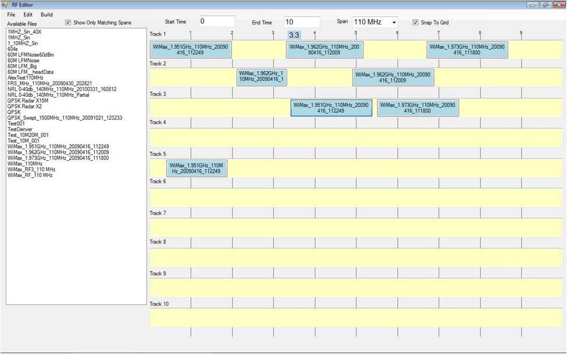The height and width of the screenshot is (354, 567).
Task: Click the RF Editor title bar icon
Action: tap(5, 5)
